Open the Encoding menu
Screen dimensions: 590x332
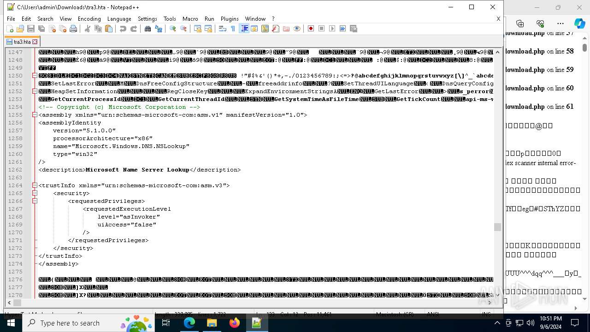click(89, 19)
